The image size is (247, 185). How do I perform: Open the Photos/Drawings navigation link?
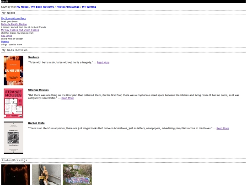click(68, 7)
